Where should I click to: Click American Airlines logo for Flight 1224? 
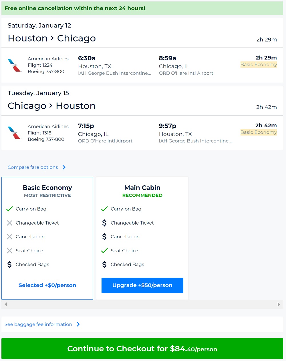coord(15,65)
